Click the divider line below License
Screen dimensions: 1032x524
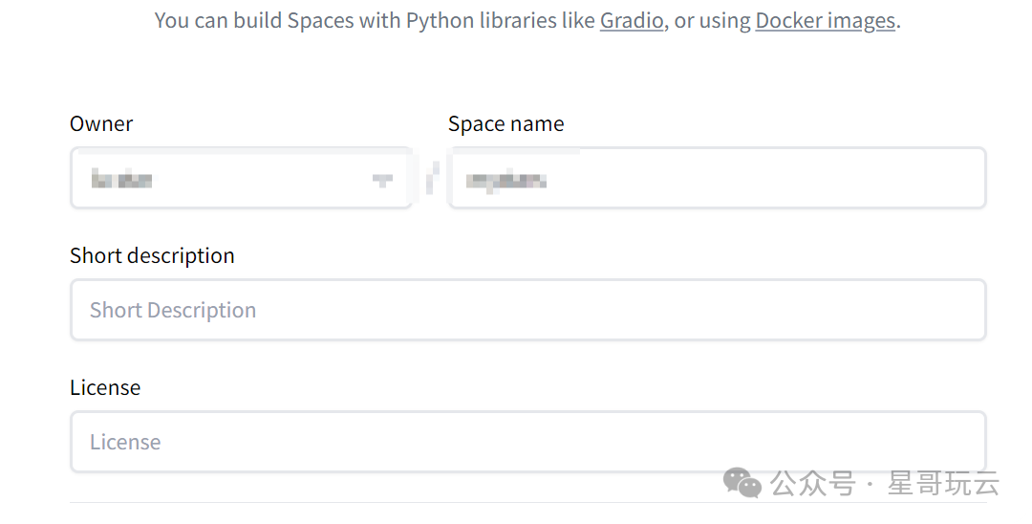527,502
